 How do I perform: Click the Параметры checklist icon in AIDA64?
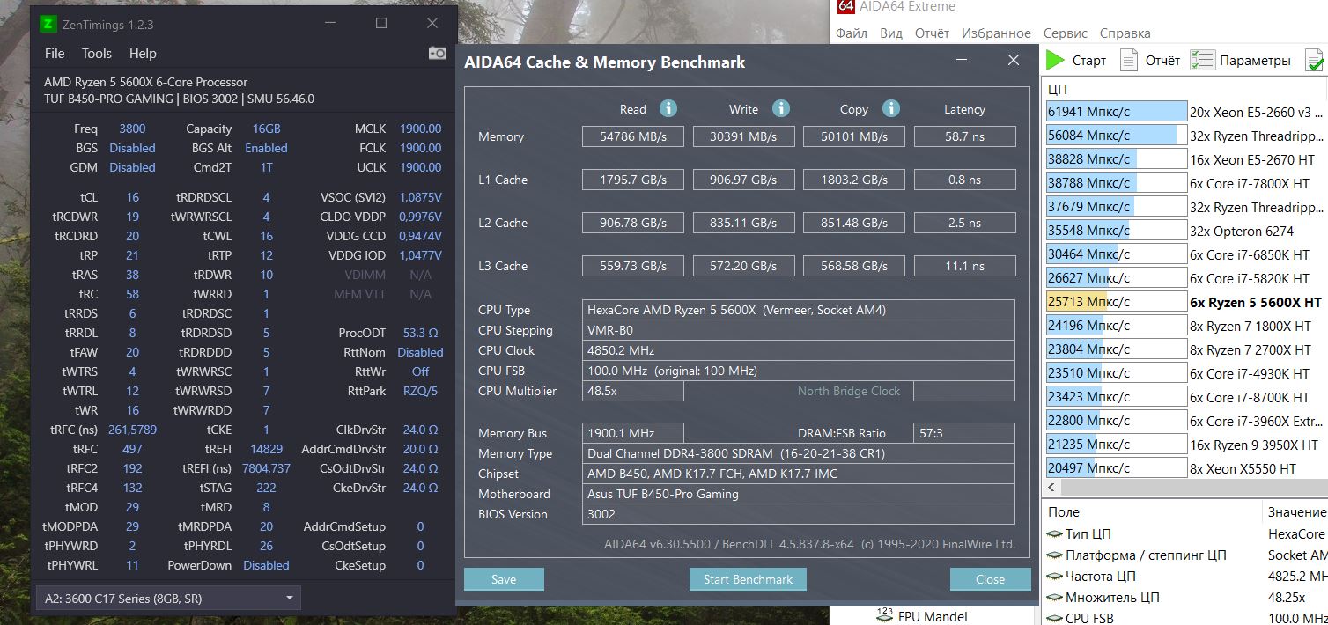(1202, 61)
